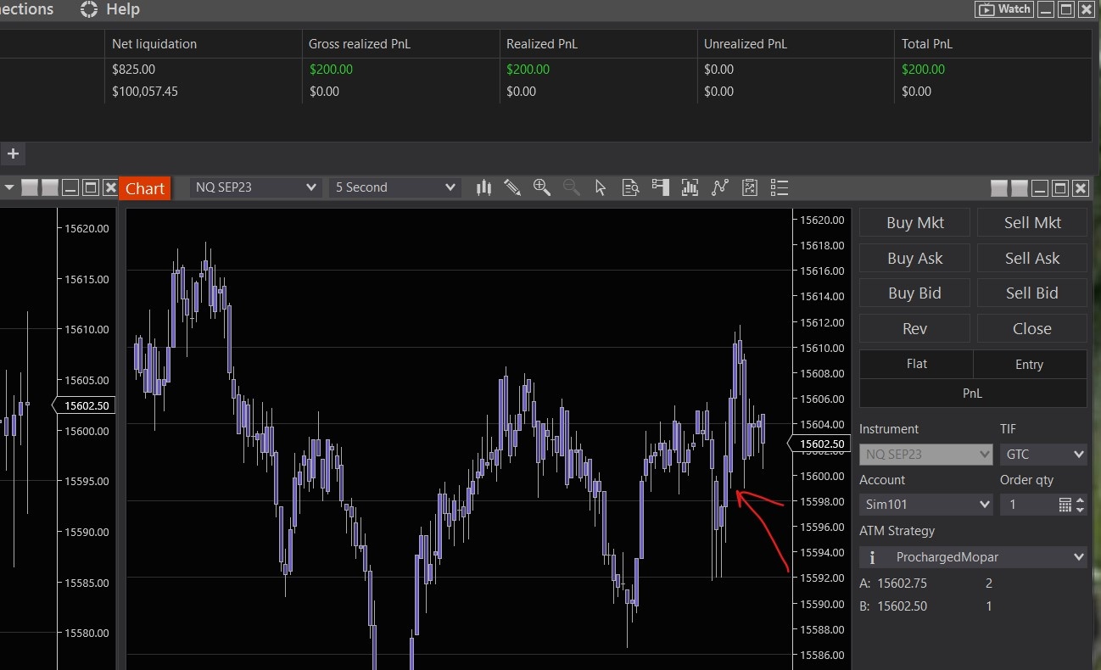
Task: Click the Total PnL column header
Action: [x=993, y=44]
